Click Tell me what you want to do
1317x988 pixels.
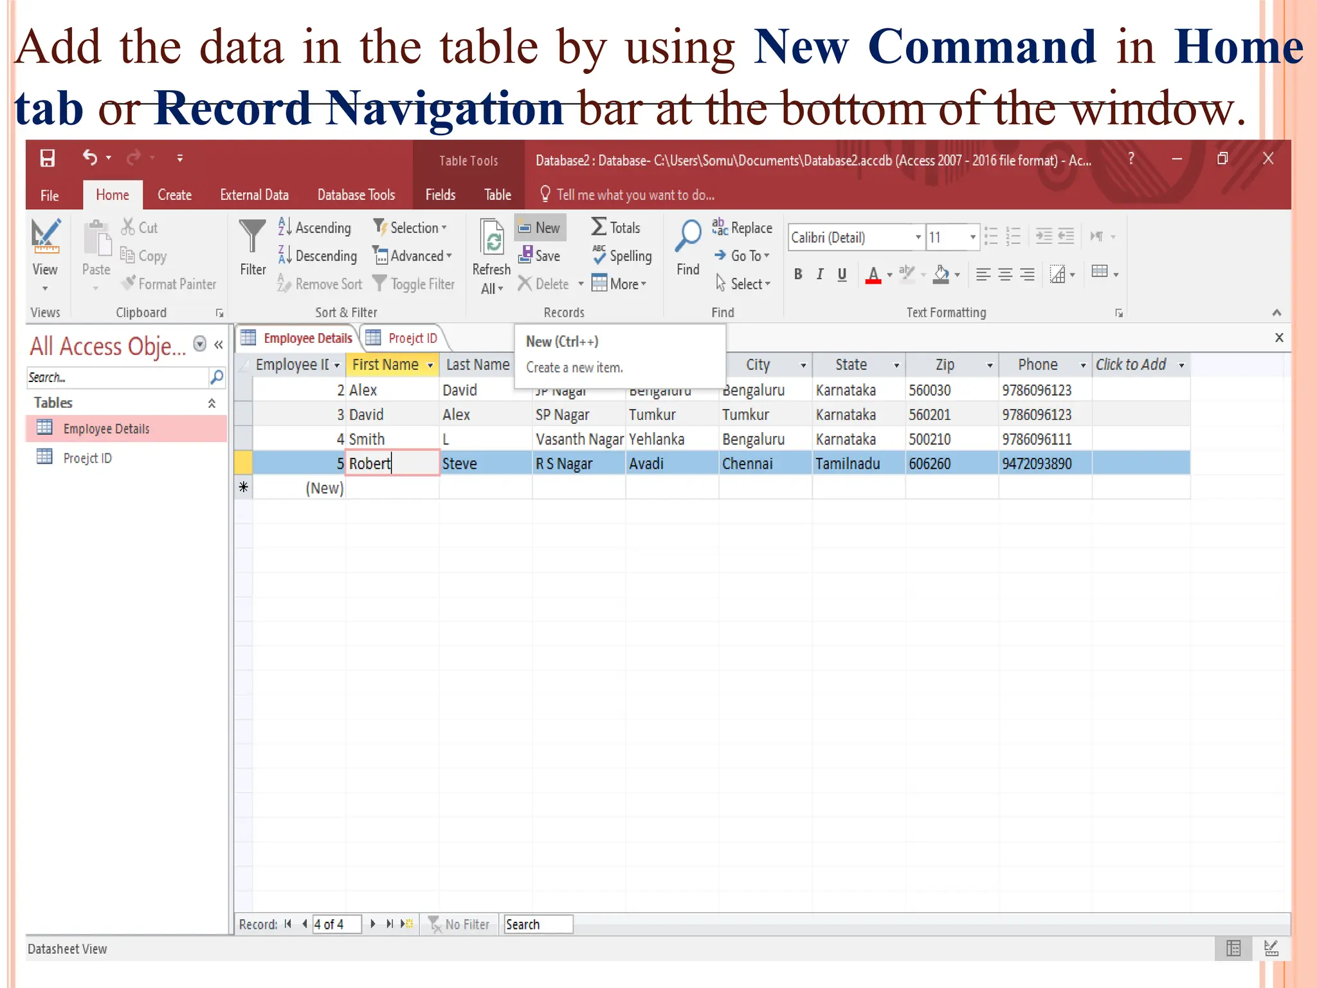pos(628,195)
